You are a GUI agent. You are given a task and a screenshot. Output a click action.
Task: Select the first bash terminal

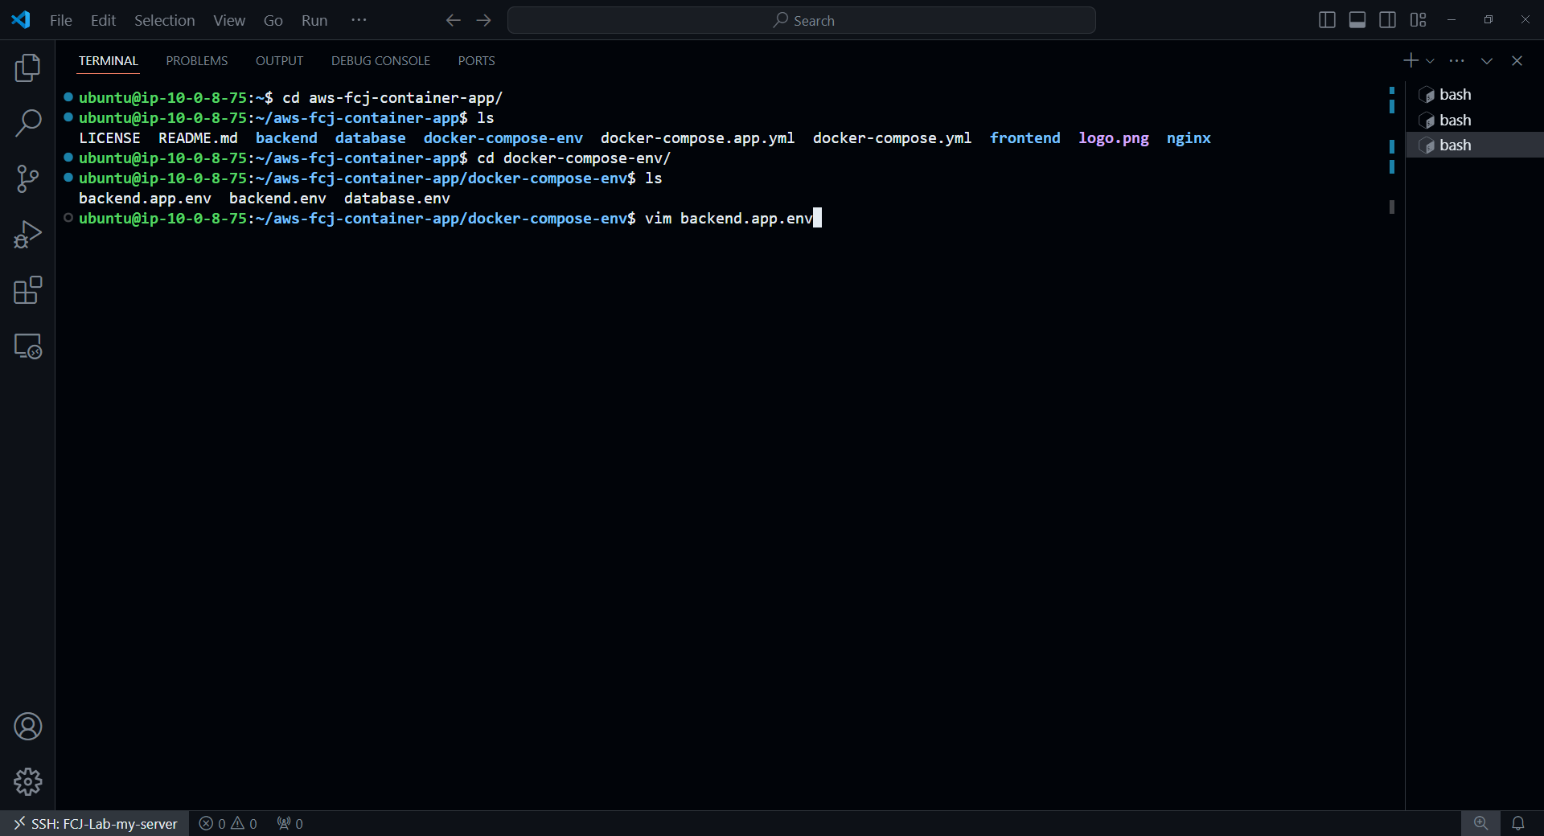click(x=1474, y=95)
